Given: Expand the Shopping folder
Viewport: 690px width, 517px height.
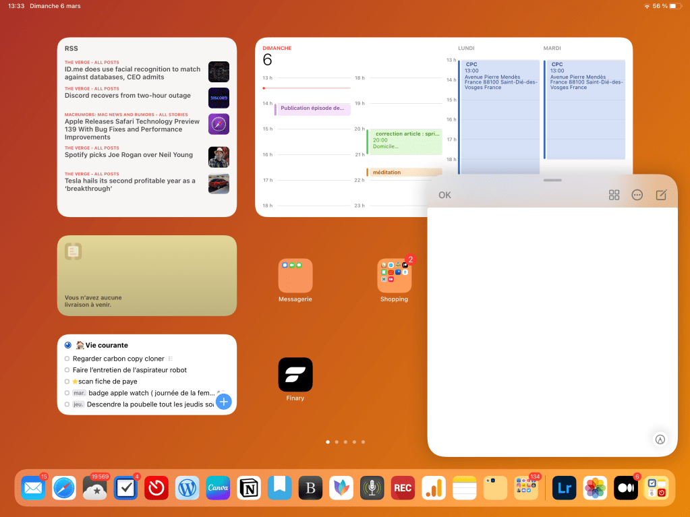Looking at the screenshot, I should (394, 276).
